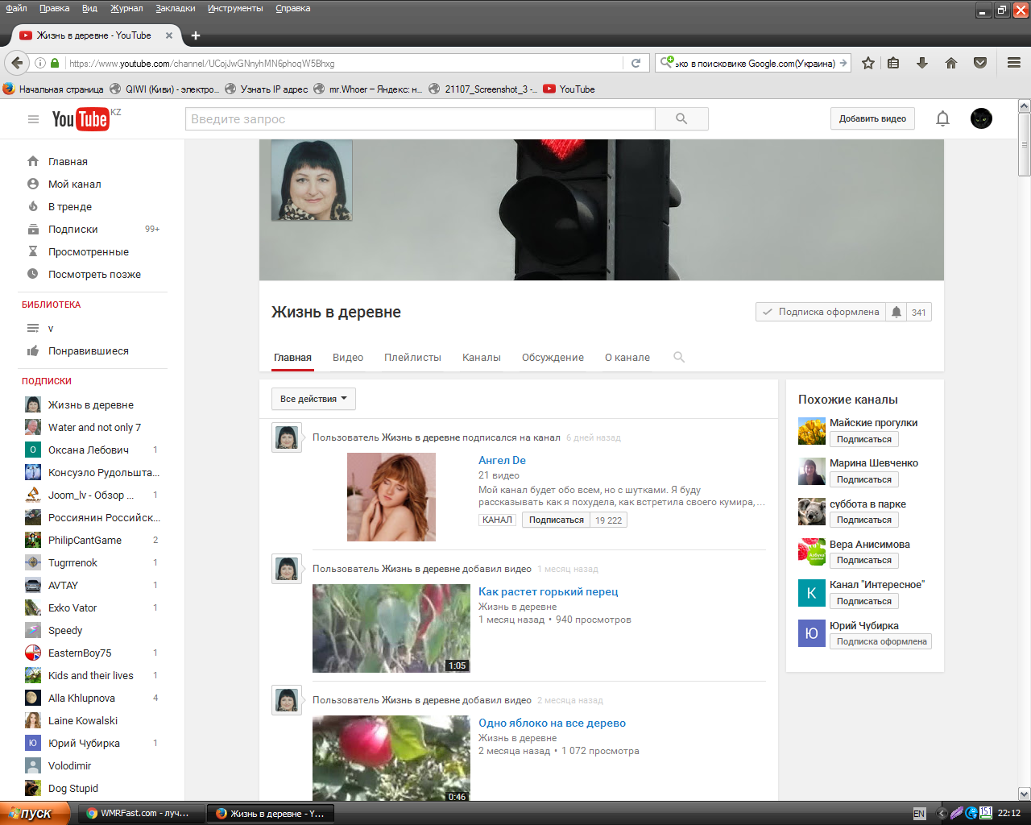1031x825 pixels.
Task: Click the 'Ангел De' channel thumbnail
Action: (391, 497)
